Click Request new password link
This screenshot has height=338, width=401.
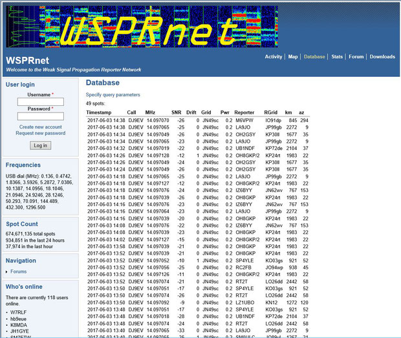pyautogui.click(x=40, y=133)
